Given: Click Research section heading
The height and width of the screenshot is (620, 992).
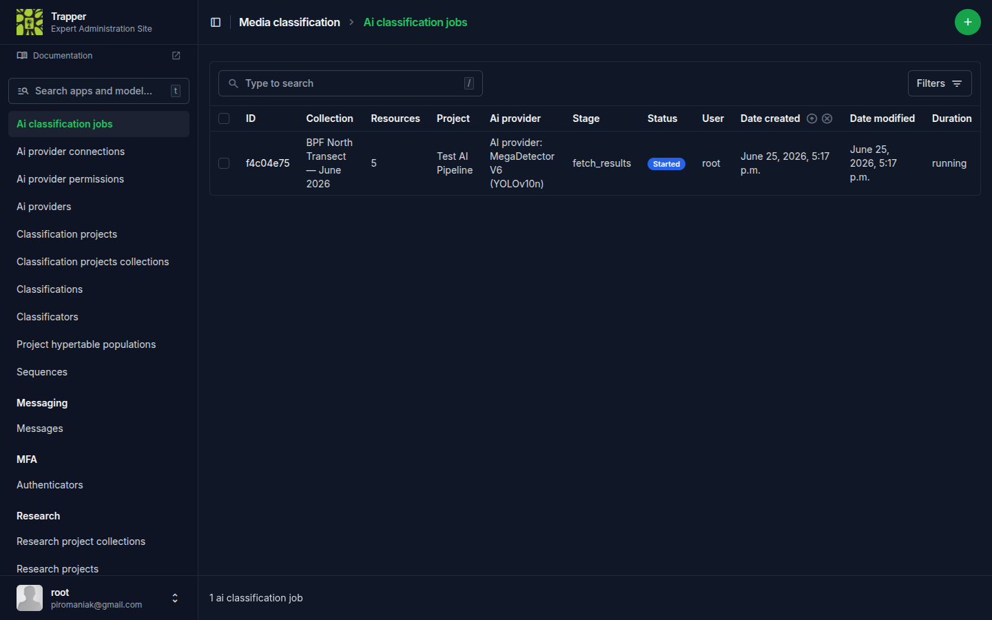Looking at the screenshot, I should 39,516.
